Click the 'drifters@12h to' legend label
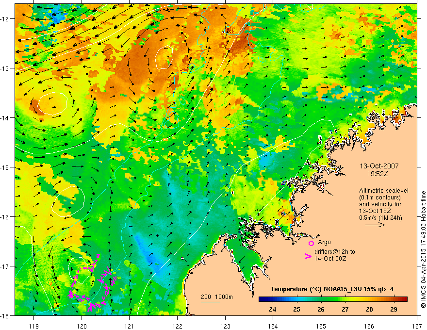 (335, 252)
